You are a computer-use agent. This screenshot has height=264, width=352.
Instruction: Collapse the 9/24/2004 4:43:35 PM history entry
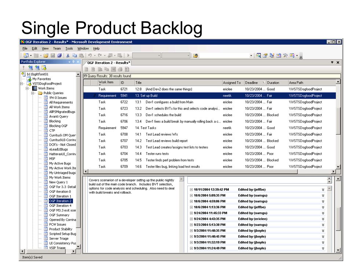[191, 219]
